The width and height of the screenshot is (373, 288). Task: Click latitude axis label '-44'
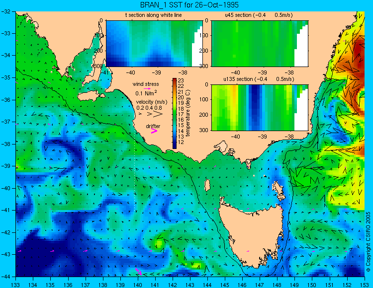tap(5, 277)
